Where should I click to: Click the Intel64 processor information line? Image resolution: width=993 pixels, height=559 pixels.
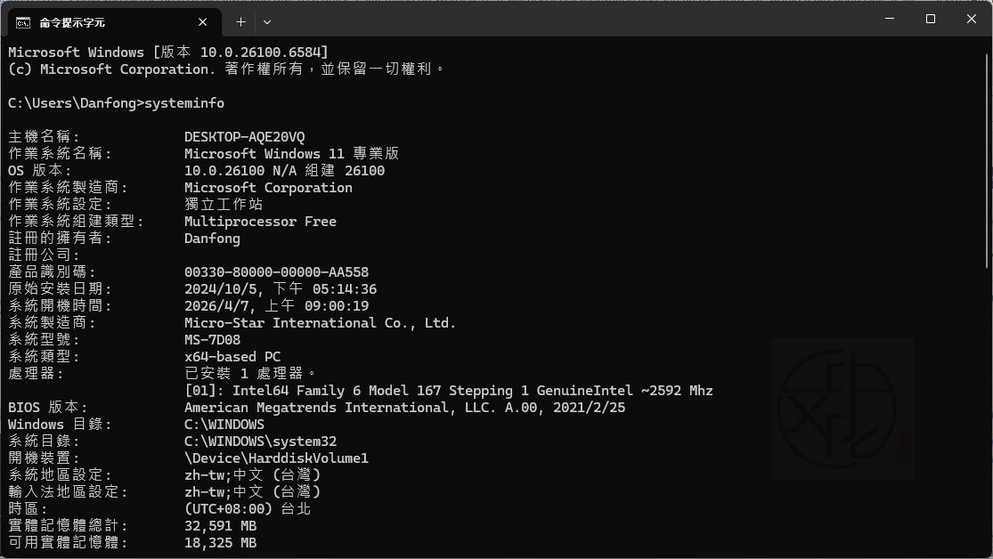coord(445,390)
